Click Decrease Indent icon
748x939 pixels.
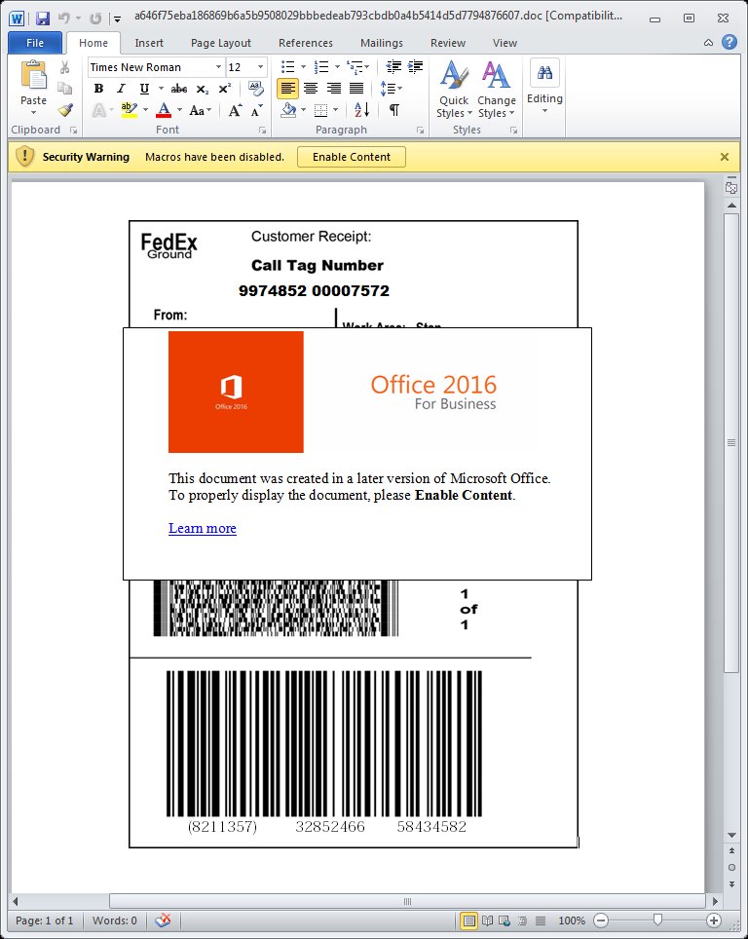(393, 67)
